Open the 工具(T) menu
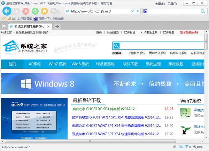The height and width of the screenshot is (151, 209). pyautogui.click(x=172, y=4)
